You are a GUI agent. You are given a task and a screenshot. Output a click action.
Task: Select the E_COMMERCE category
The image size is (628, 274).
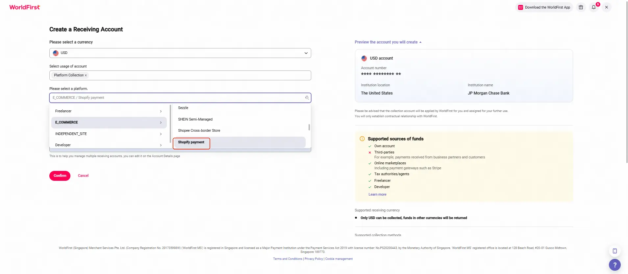pyautogui.click(x=109, y=123)
